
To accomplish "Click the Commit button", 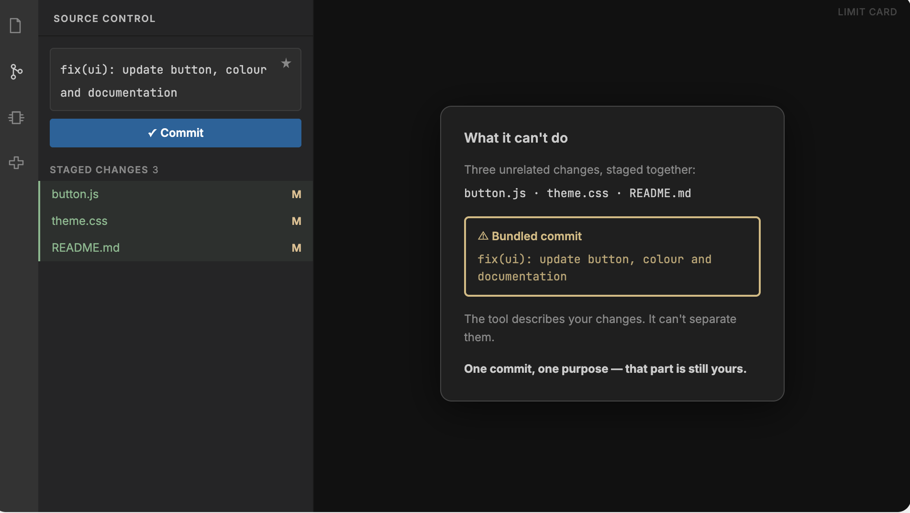I will pyautogui.click(x=176, y=133).
